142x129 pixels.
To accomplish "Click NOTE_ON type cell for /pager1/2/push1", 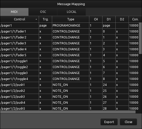I will (71, 85).
